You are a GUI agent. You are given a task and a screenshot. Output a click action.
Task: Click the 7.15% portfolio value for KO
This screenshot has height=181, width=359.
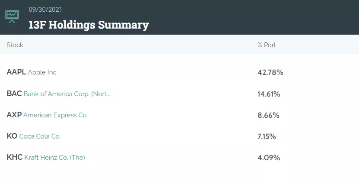click(x=267, y=136)
